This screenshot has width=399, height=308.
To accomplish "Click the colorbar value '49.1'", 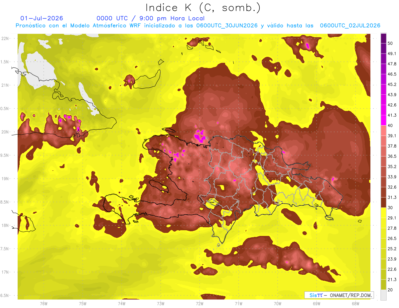I will pyautogui.click(x=392, y=53).
